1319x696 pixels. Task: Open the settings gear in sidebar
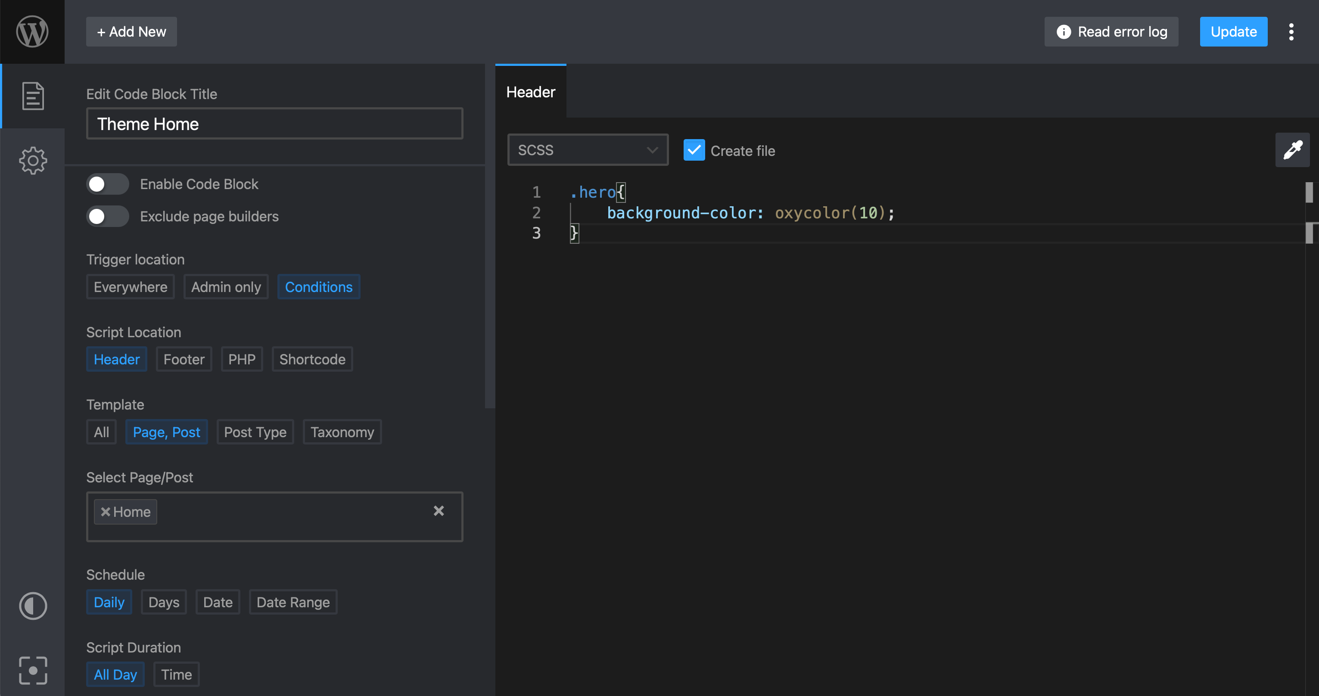(33, 161)
